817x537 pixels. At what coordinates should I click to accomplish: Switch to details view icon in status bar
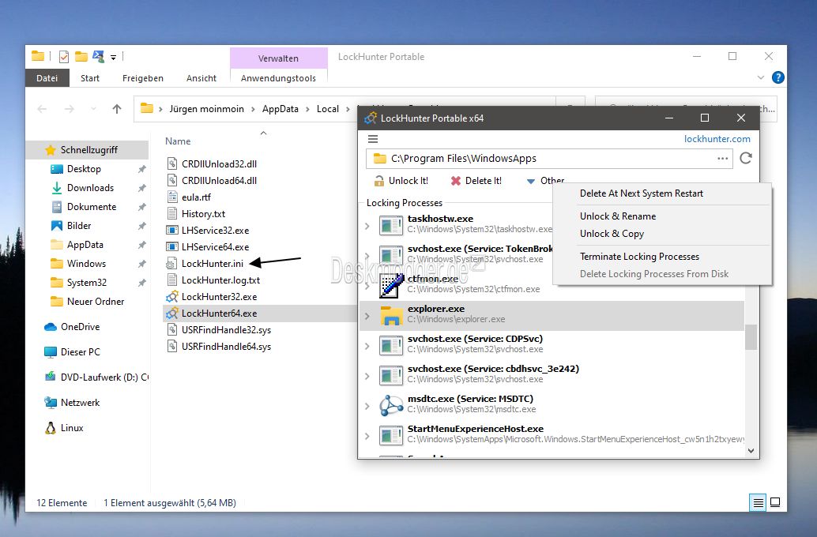point(758,502)
